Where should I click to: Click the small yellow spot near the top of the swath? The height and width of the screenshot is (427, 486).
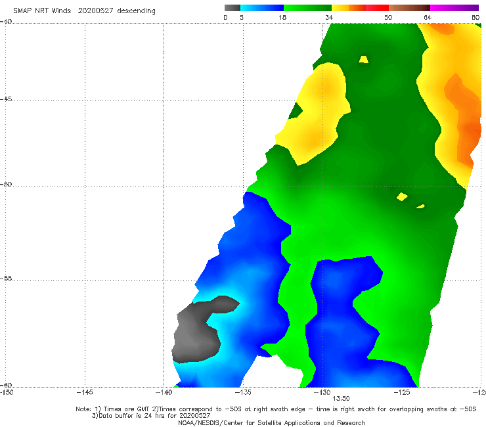(363, 59)
